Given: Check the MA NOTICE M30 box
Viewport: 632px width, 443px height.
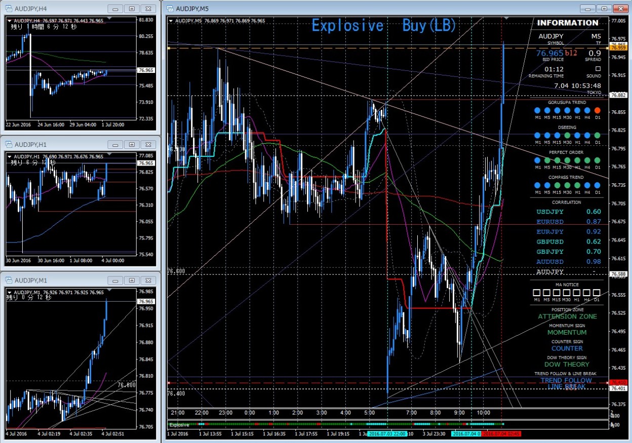Looking at the screenshot, I should tap(567, 293).
